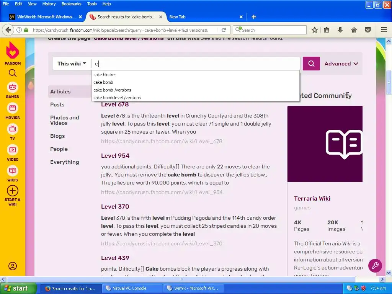Open Fandom sidebar search magnifier
Viewport: 392px width, 294px height.
pyautogui.click(x=13, y=73)
